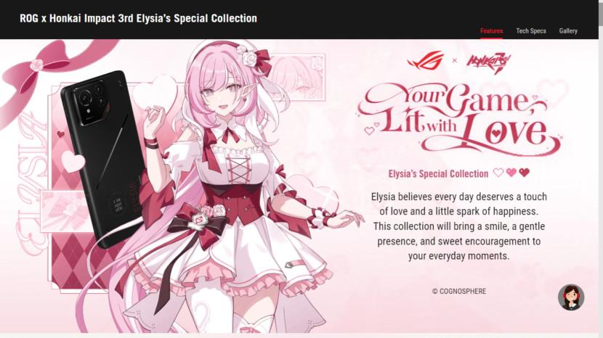Click the white heart left of the phone
This screenshot has width=603, height=338.
point(73,161)
